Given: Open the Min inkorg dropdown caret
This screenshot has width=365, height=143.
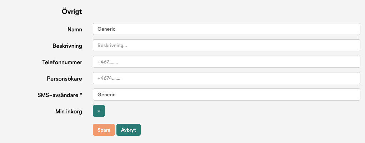Looking at the screenshot, I should pyautogui.click(x=99, y=111).
